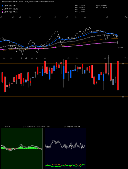Viewport: 128px width, 169px height.
Task: Click the green ADX line at panel bottom
Action: pos(65,165)
